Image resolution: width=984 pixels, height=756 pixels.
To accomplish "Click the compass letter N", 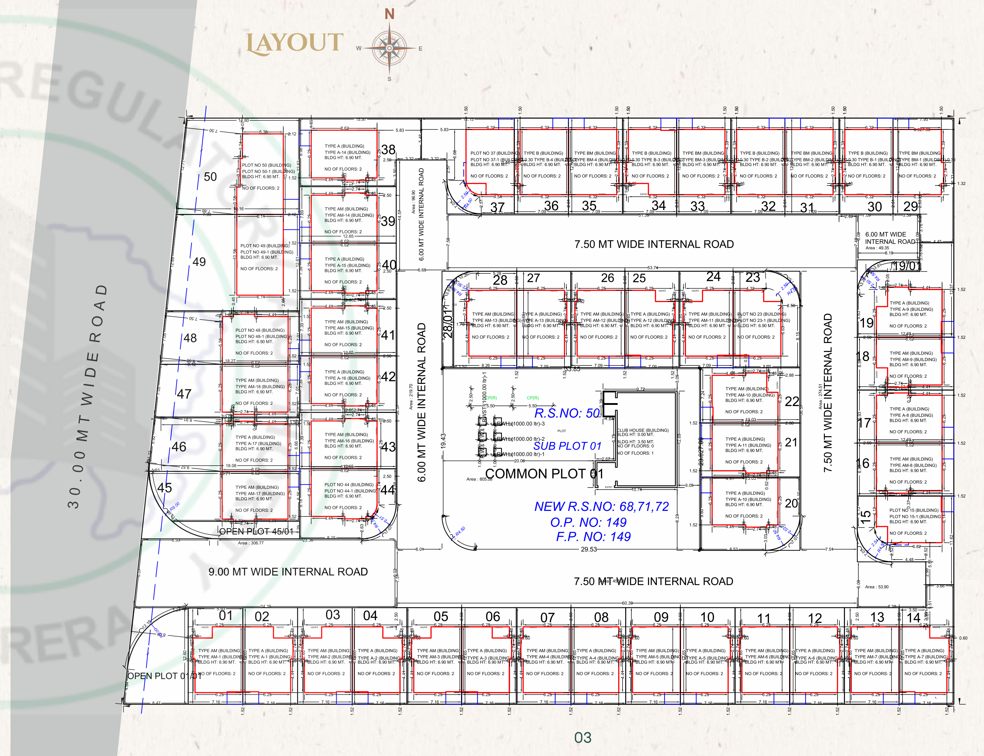I will tap(390, 14).
